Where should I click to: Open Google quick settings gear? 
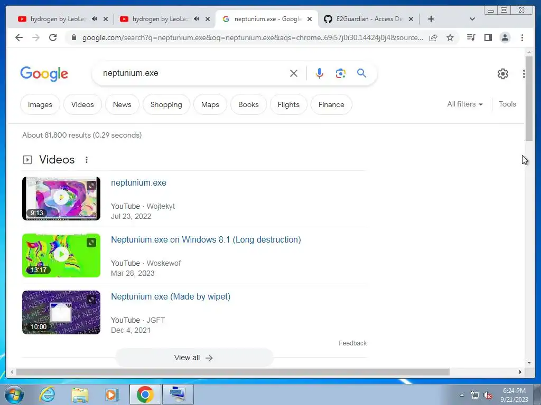pyautogui.click(x=503, y=74)
